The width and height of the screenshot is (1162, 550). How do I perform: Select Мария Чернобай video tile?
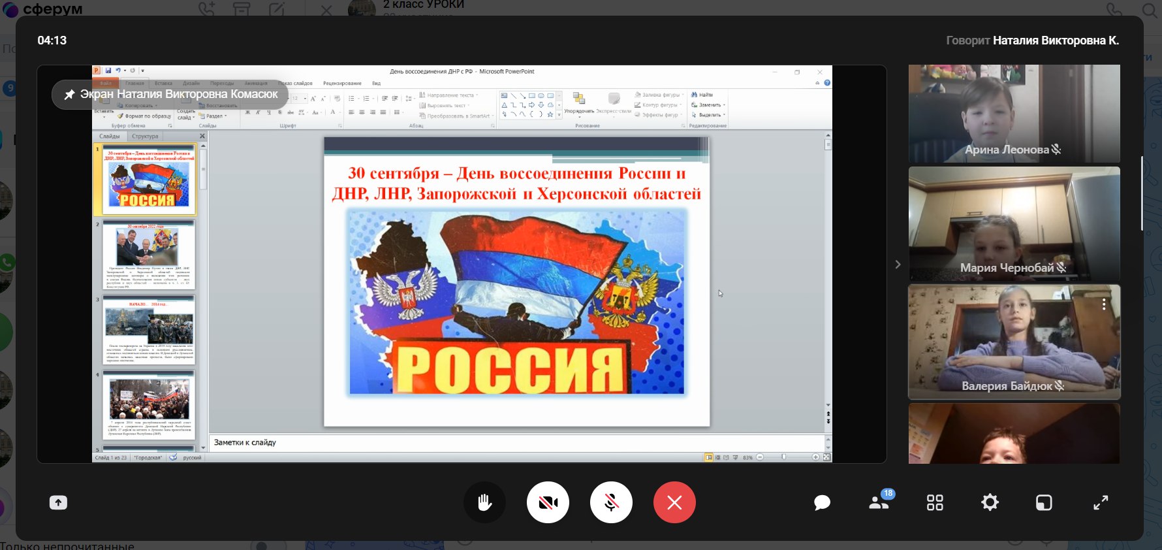(x=1014, y=224)
